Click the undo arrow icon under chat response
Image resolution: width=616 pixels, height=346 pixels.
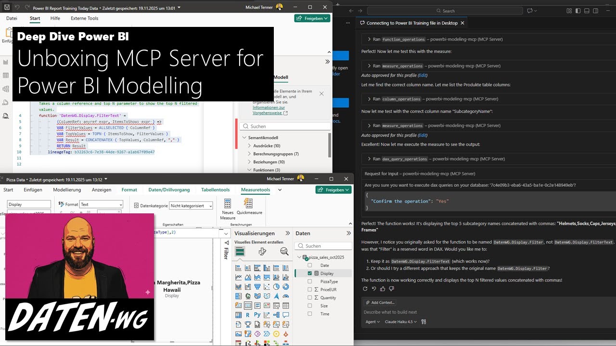[374, 289]
